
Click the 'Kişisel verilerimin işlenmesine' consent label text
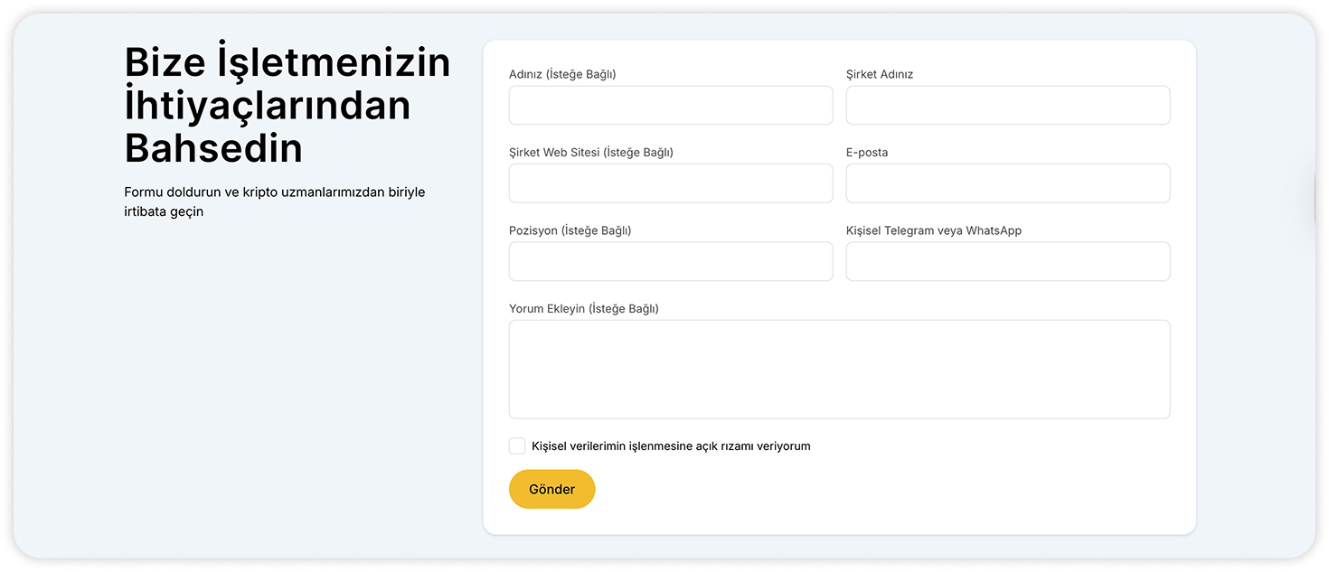671,446
